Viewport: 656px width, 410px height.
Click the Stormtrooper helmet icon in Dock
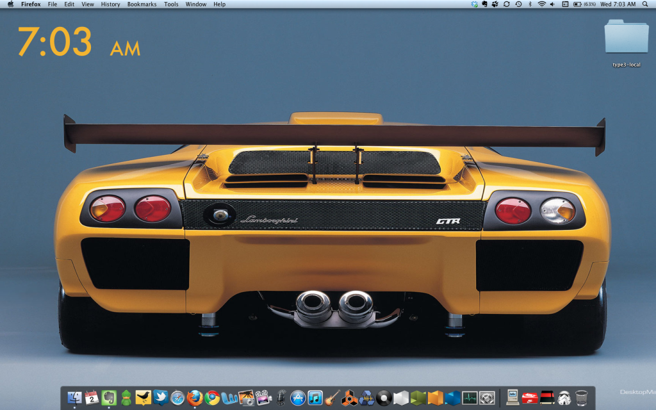[x=564, y=398]
